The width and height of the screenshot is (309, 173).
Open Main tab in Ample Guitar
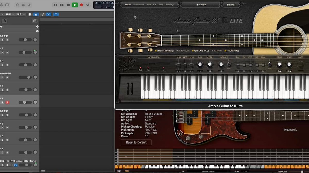(x=128, y=5)
